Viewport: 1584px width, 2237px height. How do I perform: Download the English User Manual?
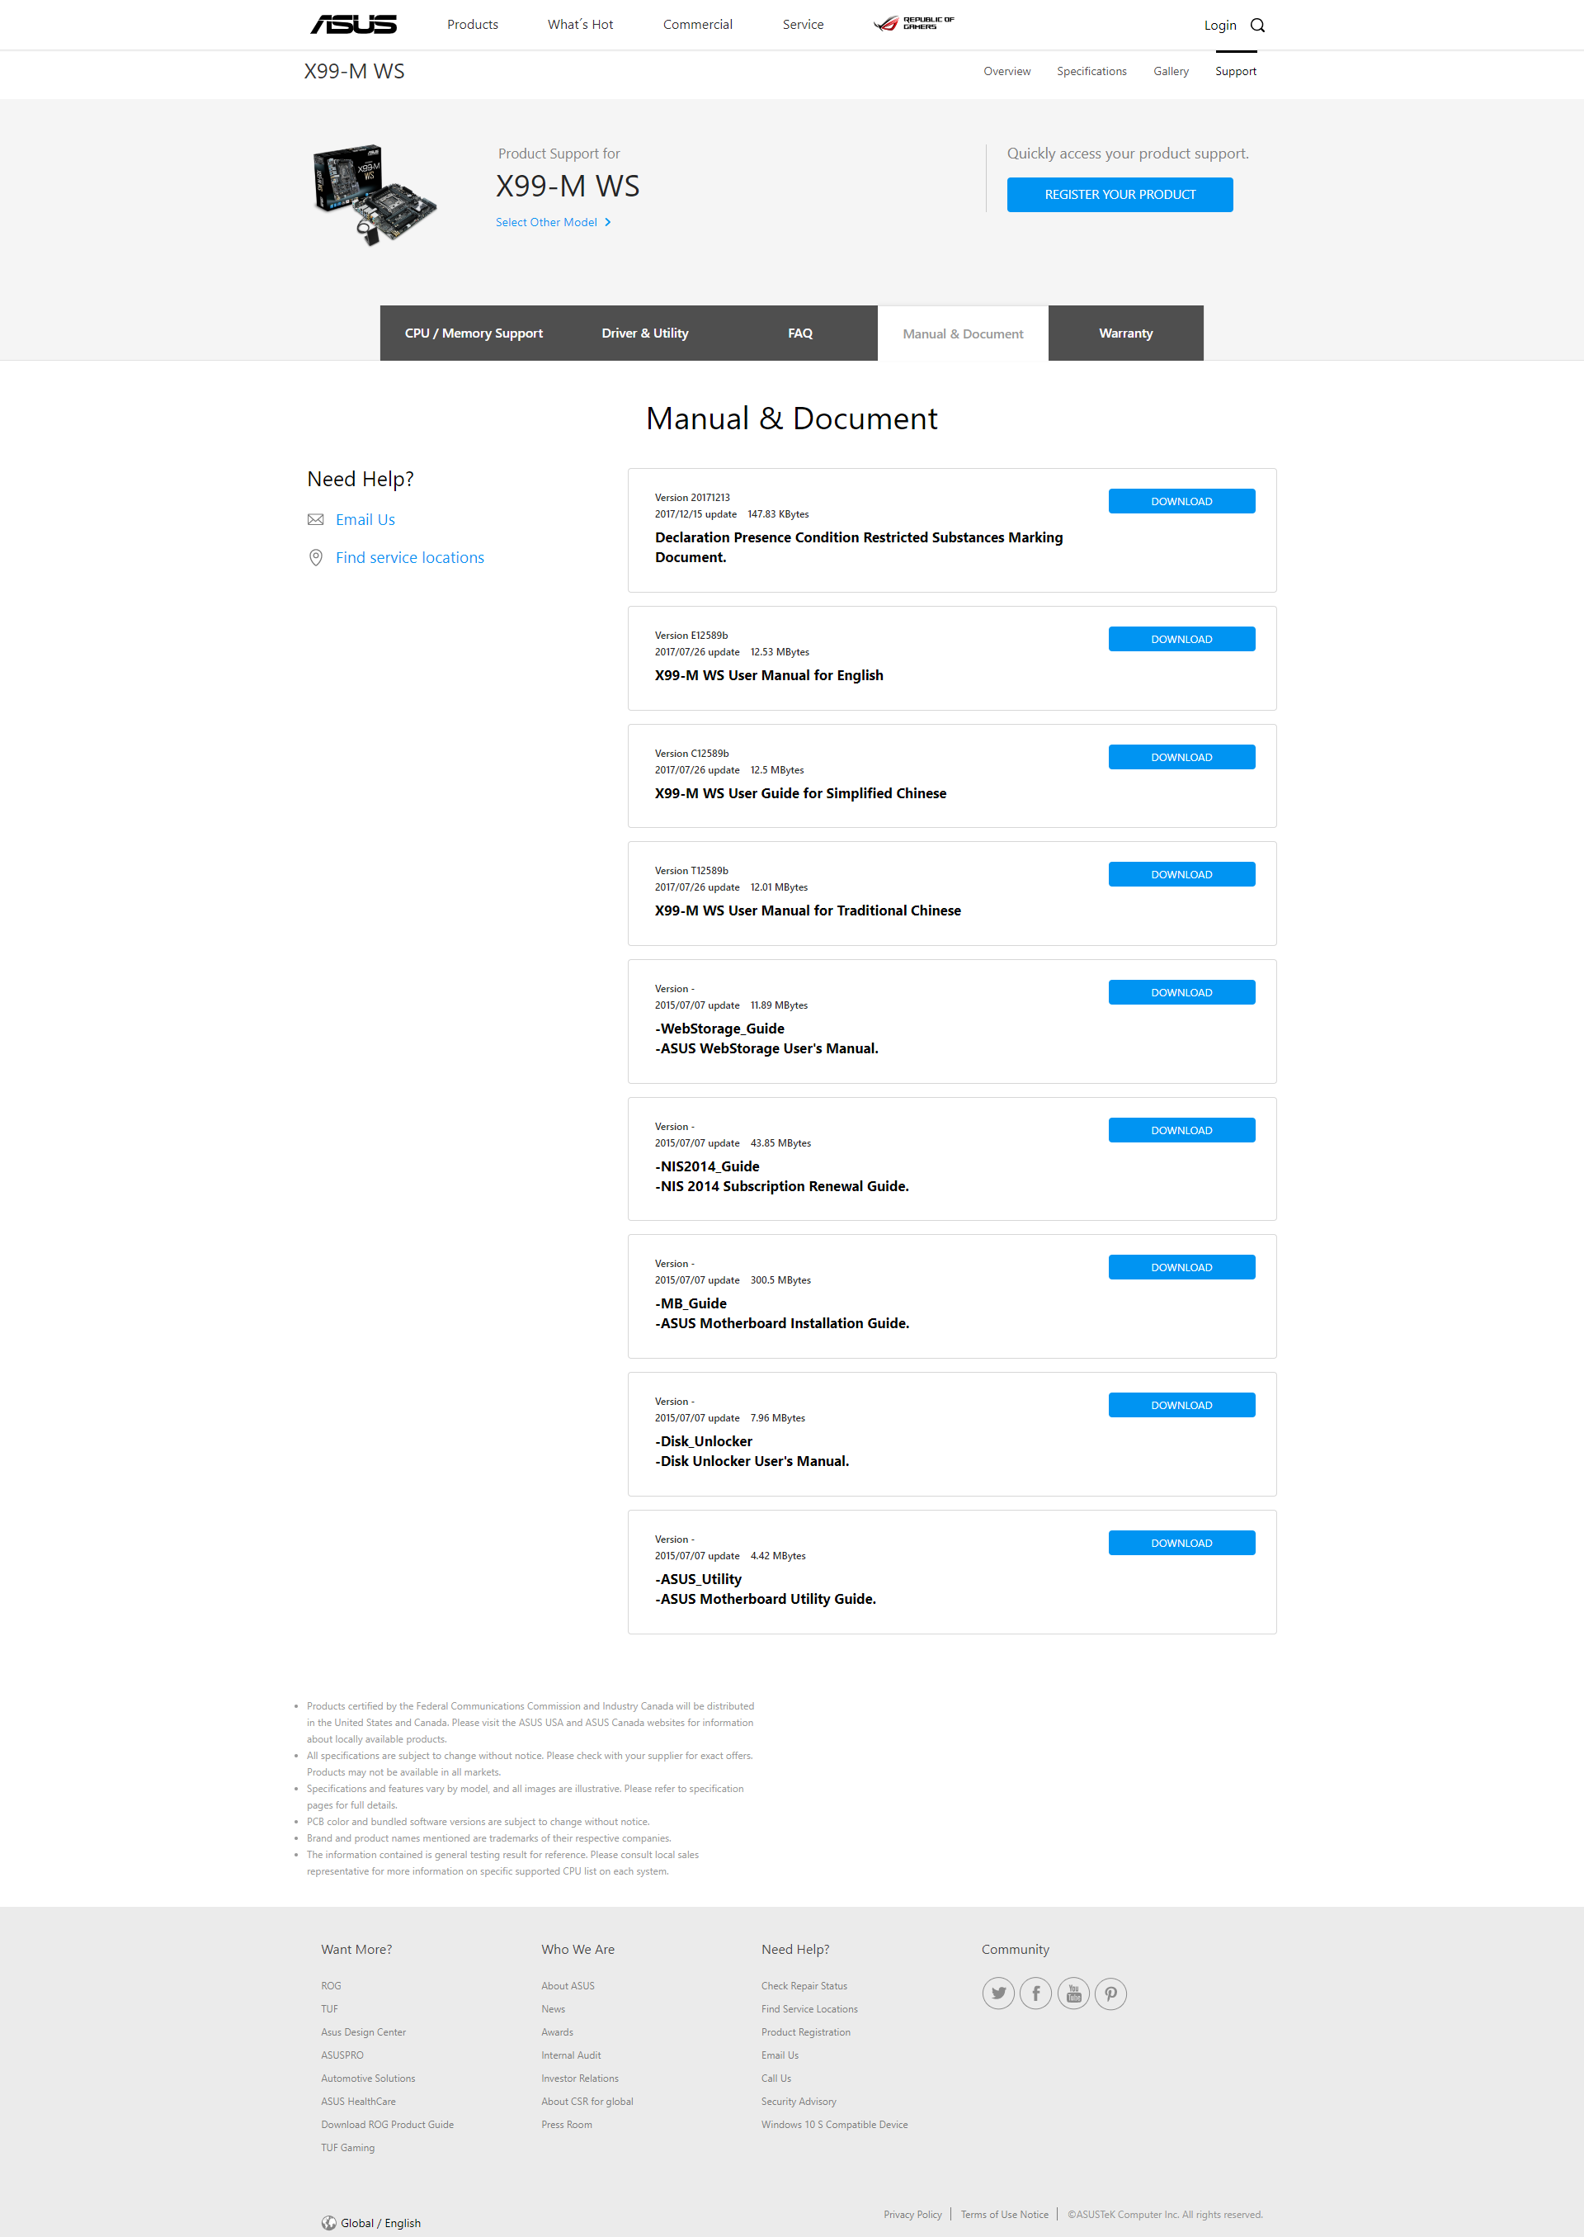tap(1181, 638)
